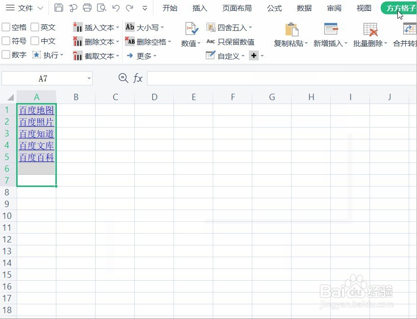Click the zoom magnifier next to fx
This screenshot has height=319, width=417.
[x=123, y=78]
